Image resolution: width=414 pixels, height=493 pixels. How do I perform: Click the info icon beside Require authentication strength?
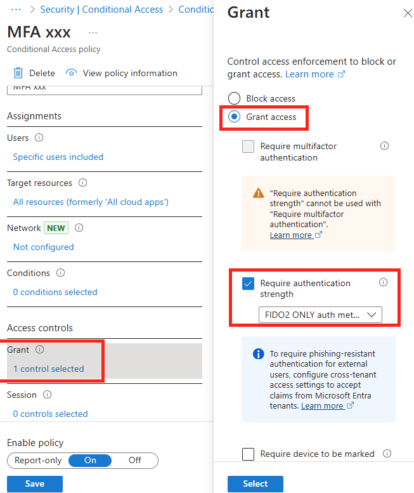383,282
